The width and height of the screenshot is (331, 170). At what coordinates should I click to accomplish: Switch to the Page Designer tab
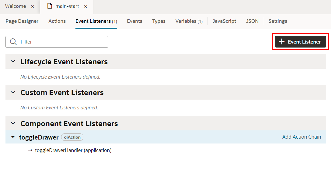[22, 21]
